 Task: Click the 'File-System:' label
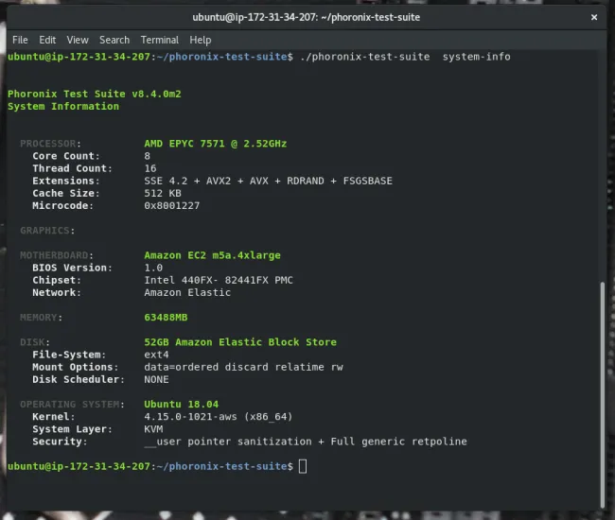tap(69, 355)
